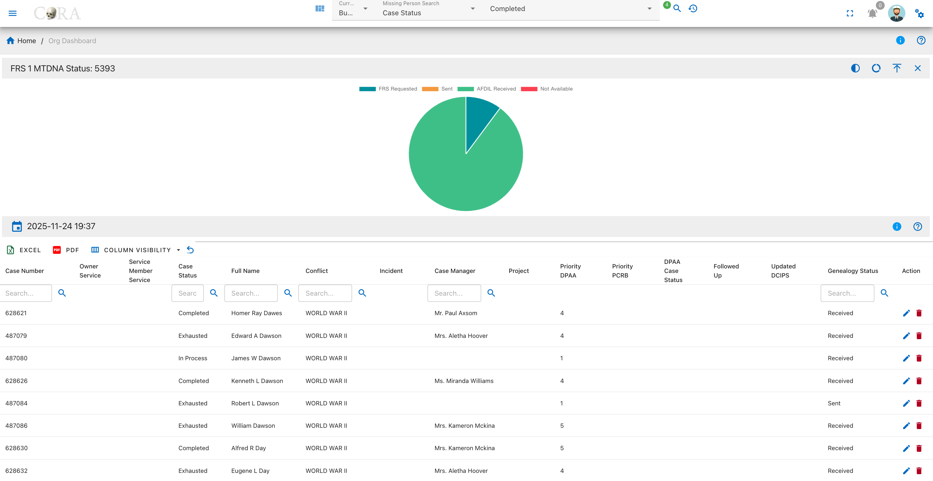
Task: Toggle Not Available legend series
Action: point(547,89)
